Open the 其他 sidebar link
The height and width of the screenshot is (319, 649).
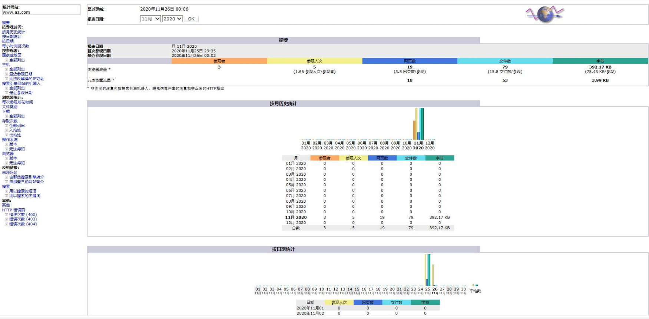click(x=6, y=205)
